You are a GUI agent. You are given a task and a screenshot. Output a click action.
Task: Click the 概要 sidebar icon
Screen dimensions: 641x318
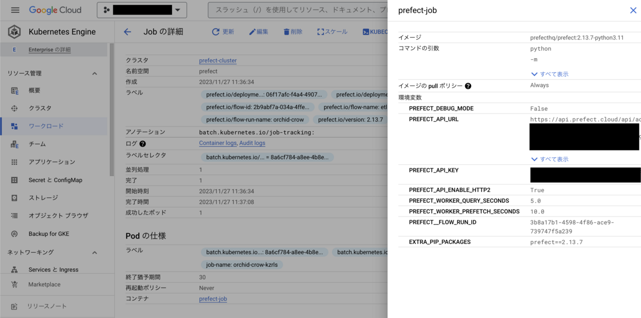[x=14, y=90]
